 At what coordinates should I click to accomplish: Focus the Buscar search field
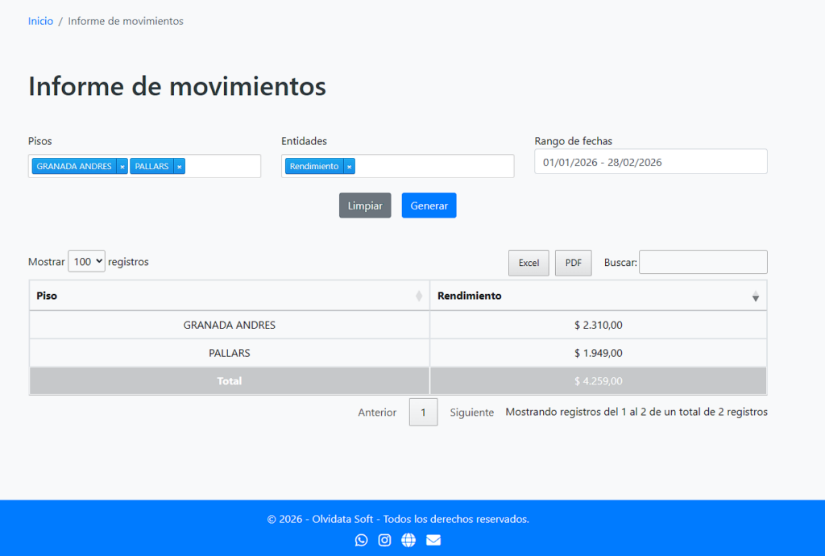[x=703, y=262]
